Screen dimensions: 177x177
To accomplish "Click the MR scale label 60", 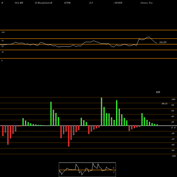I will 172,111.
